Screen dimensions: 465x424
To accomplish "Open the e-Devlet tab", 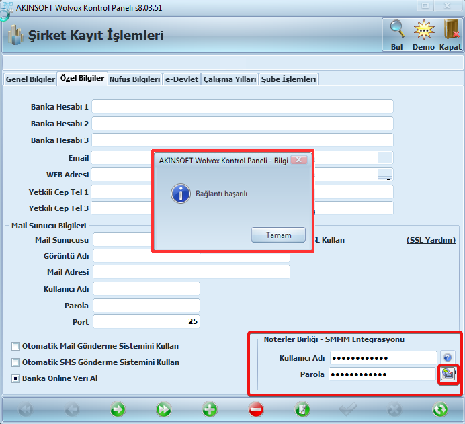I will tap(181, 79).
